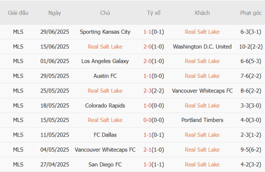Click Portland Timbers away team

point(202,120)
